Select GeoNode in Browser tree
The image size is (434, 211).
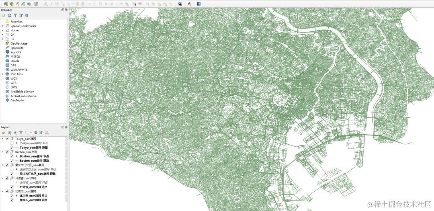point(17,100)
